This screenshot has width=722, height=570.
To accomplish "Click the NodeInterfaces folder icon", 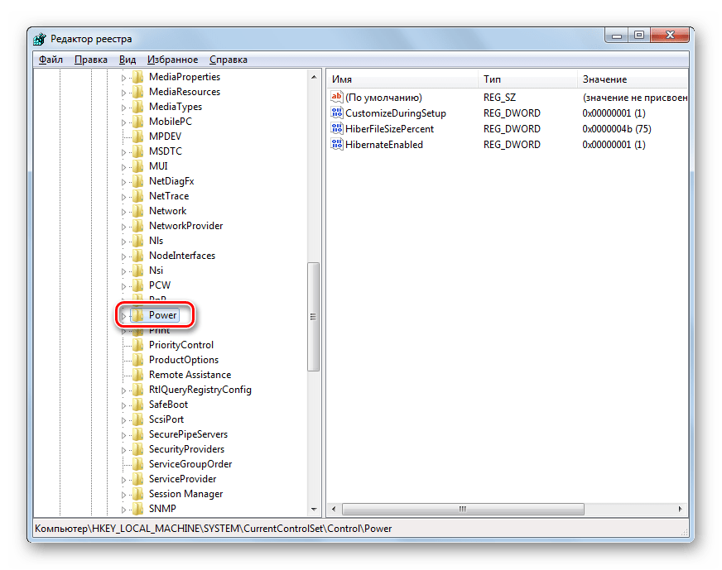I will coord(137,256).
